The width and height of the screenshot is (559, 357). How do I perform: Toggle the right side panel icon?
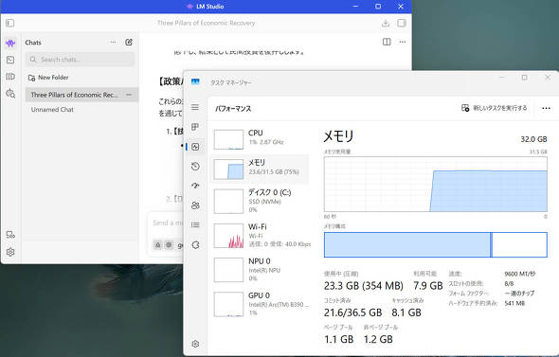pos(402,23)
